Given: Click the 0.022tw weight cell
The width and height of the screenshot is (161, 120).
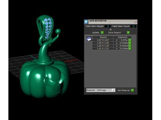Looking at the screenshot, I should tap(124, 46).
